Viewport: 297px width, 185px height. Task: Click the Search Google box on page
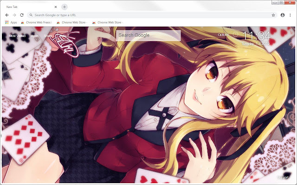pyautogui.click(x=148, y=35)
